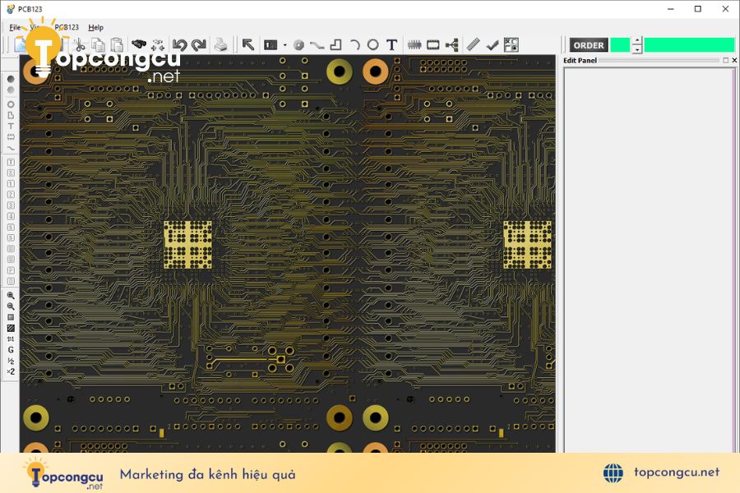Click the grid view icon after checkmark

(511, 45)
